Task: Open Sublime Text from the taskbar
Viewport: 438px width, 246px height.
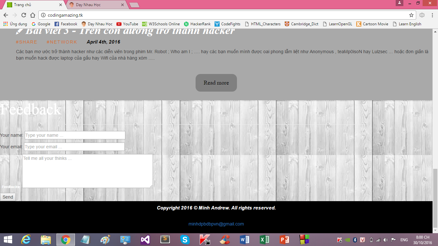Action: point(165,240)
